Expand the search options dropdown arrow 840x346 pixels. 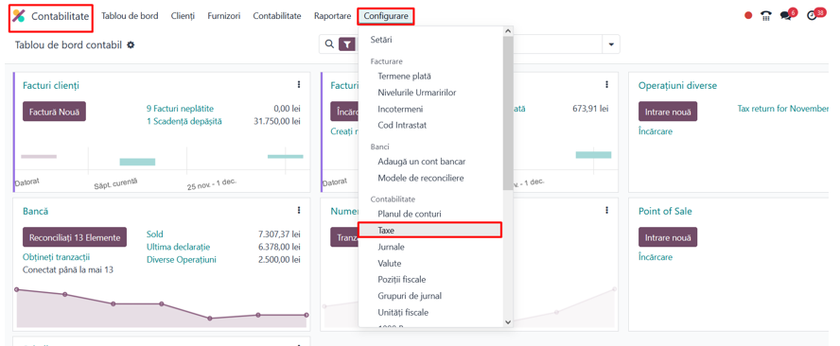pyautogui.click(x=611, y=44)
